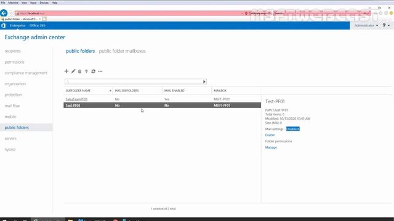Viewport: 394px width, 221px height.
Task: Open hybrid in the left navigation
Action: click(10, 149)
